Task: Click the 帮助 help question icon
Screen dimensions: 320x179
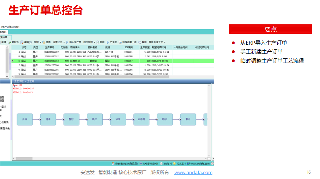Action: (x=140, y=42)
